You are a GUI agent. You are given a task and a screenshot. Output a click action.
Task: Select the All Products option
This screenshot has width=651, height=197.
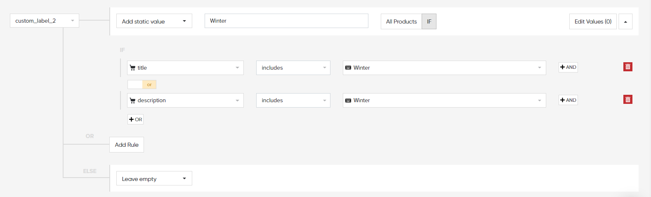coord(401,21)
